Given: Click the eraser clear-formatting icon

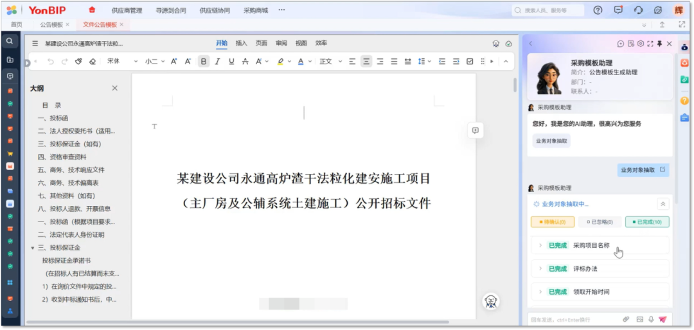Looking at the screenshot, I should 93,62.
